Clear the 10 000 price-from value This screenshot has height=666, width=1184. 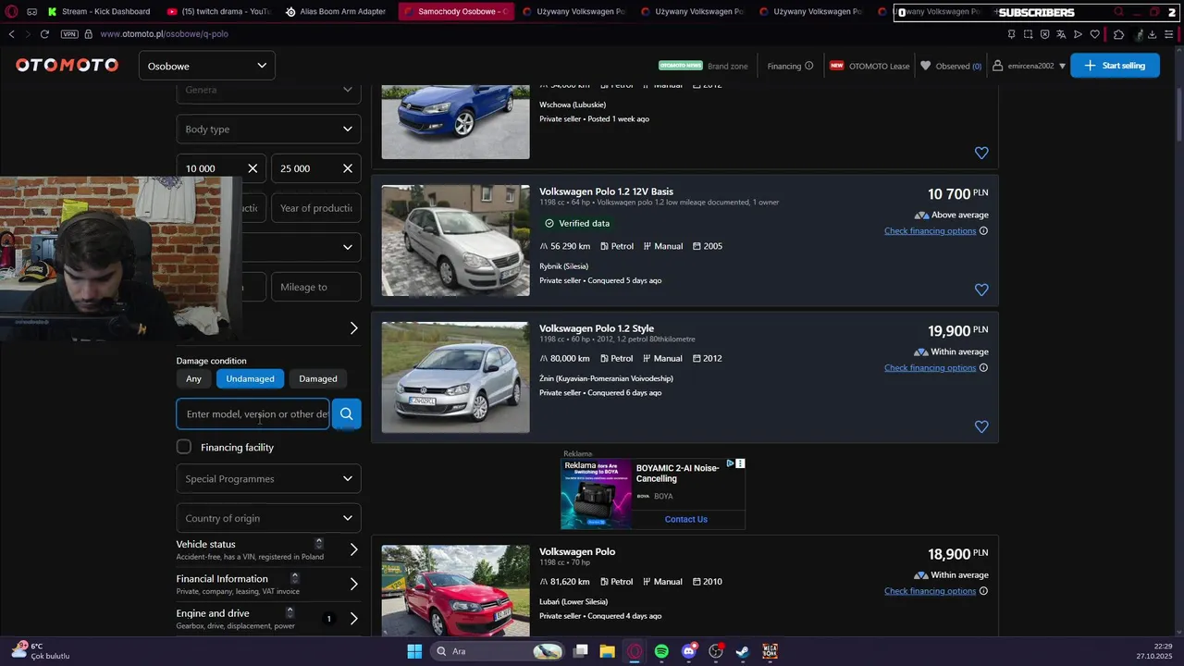click(253, 168)
